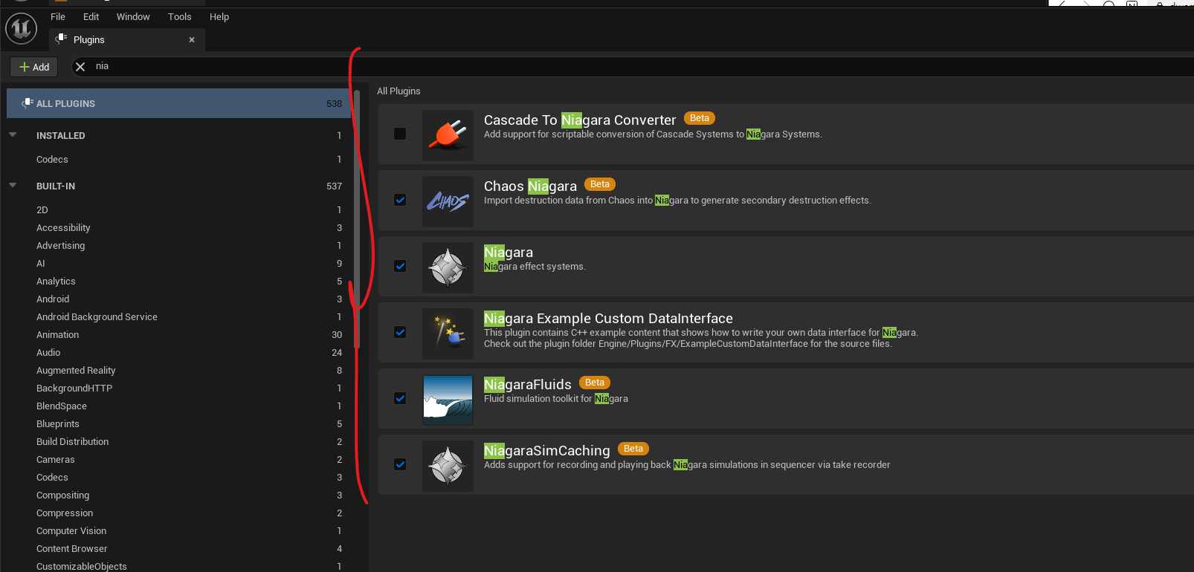This screenshot has width=1194, height=572.
Task: Click the Plugins tab icon
Action: [61, 39]
